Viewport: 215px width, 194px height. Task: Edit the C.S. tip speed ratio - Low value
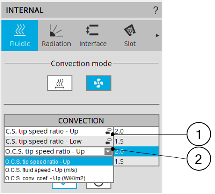[136, 141]
